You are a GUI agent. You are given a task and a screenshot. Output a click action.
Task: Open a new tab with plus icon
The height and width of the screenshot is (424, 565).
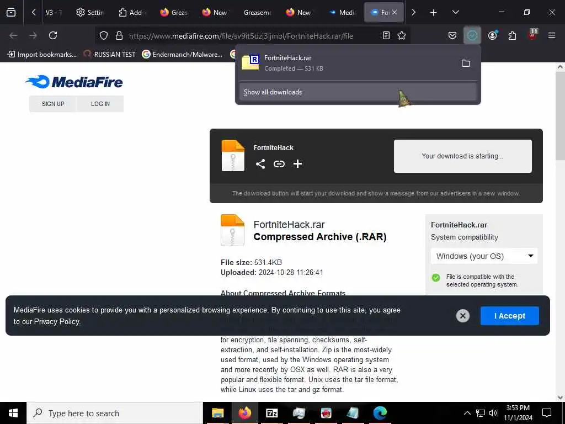433,13
